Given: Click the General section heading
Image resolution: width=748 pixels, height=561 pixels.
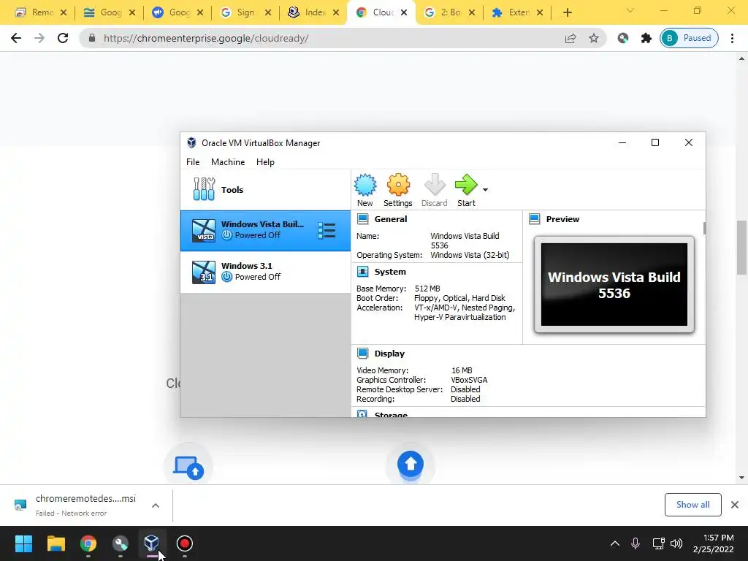Looking at the screenshot, I should (x=391, y=219).
